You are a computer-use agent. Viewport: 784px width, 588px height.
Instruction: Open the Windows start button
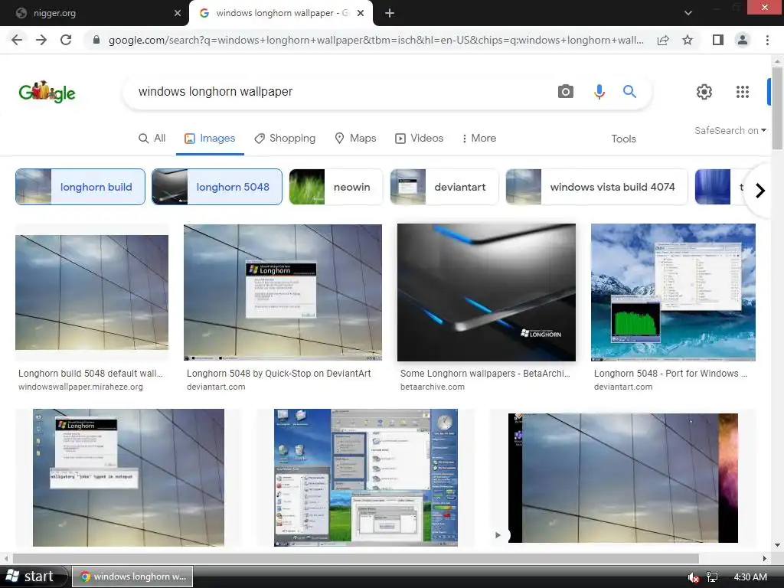33,577
